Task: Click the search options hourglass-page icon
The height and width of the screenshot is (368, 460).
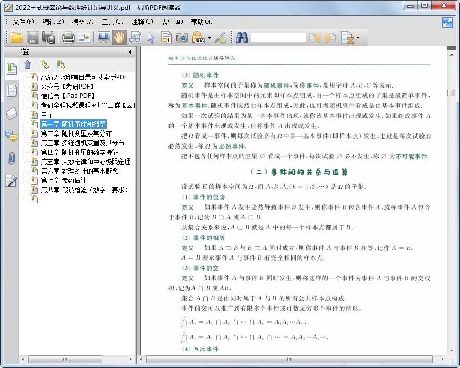Action: [348, 38]
